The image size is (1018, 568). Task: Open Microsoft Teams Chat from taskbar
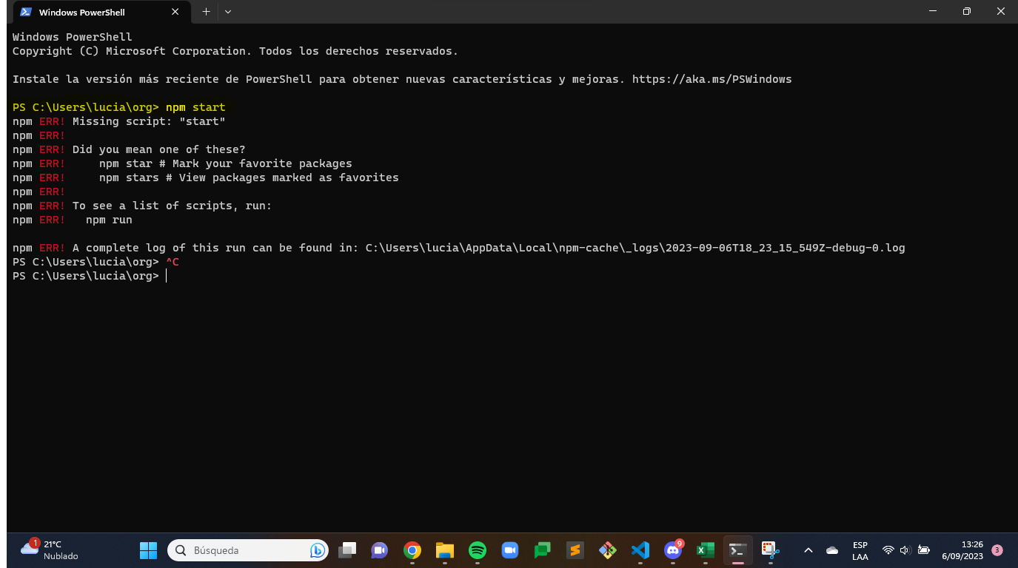point(380,550)
